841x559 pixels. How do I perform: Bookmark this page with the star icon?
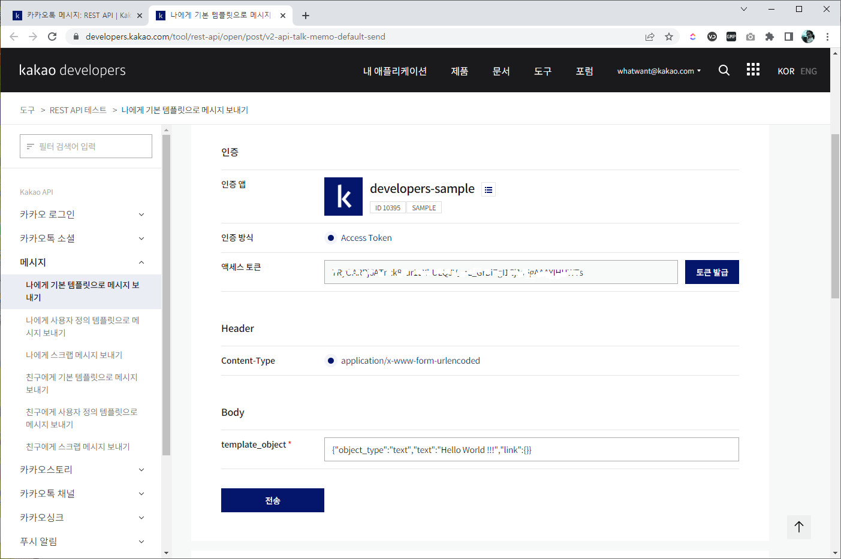[669, 37]
